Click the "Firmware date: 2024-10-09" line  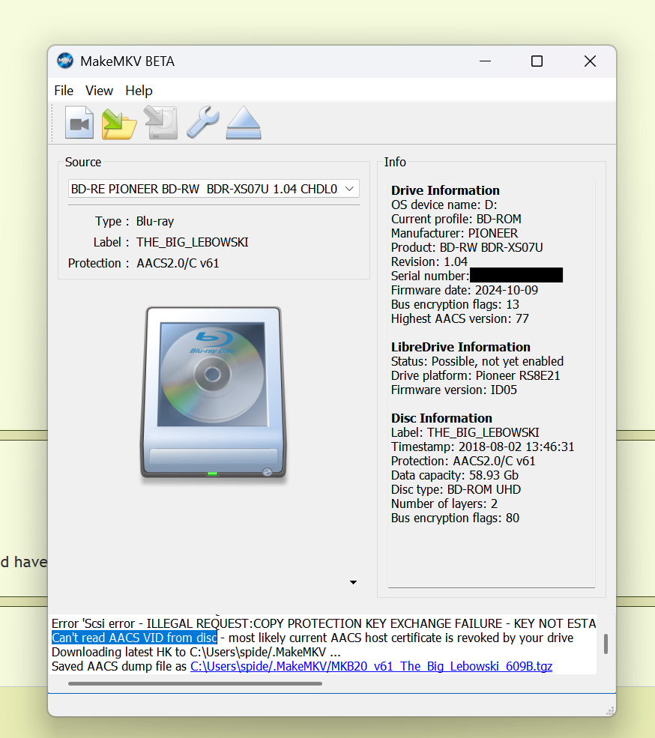coord(465,290)
